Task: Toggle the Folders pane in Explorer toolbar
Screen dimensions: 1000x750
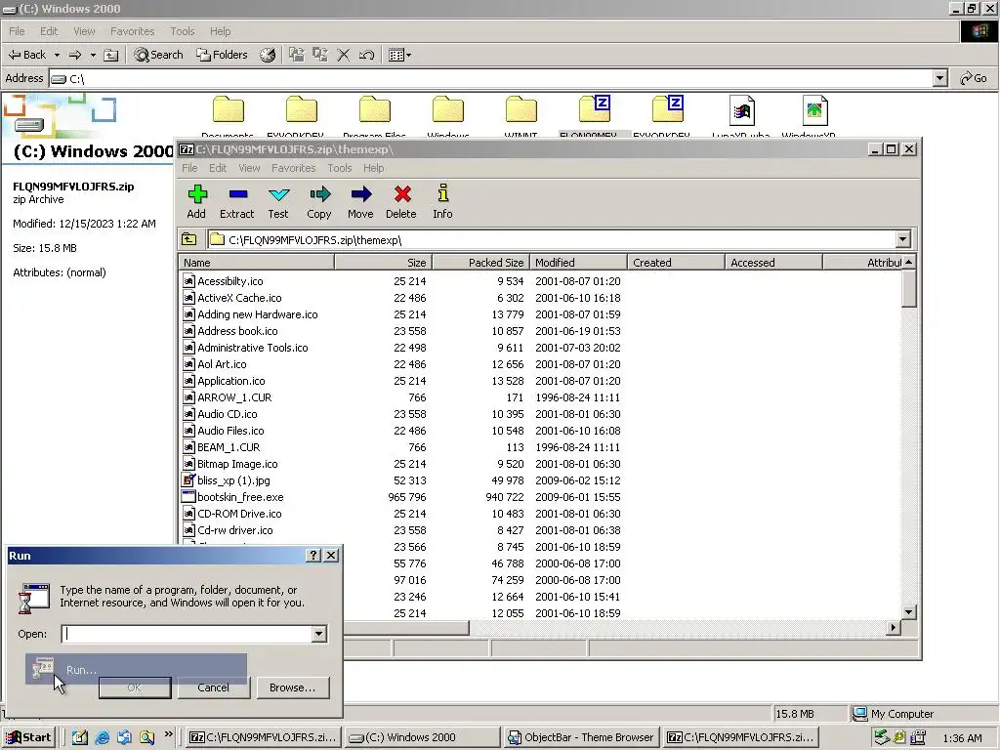Action: pos(222,55)
